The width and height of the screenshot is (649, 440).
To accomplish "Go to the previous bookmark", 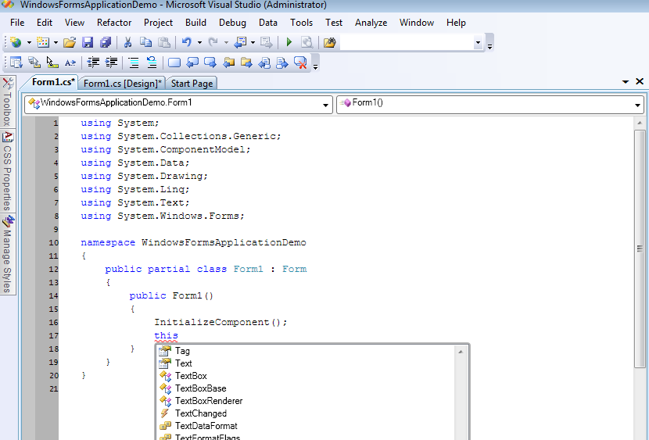I will pyautogui.click(x=192, y=63).
